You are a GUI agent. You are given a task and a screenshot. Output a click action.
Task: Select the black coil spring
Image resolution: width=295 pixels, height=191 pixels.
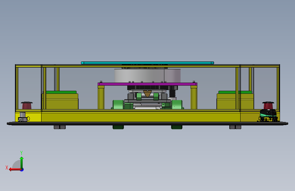click(x=172, y=93)
